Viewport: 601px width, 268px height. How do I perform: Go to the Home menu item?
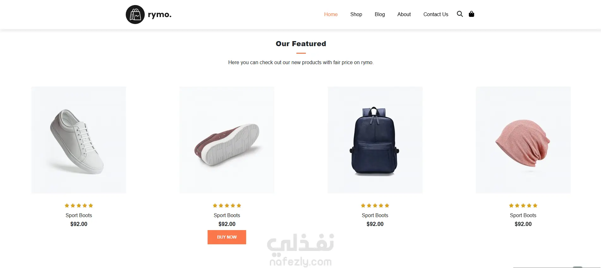331,14
